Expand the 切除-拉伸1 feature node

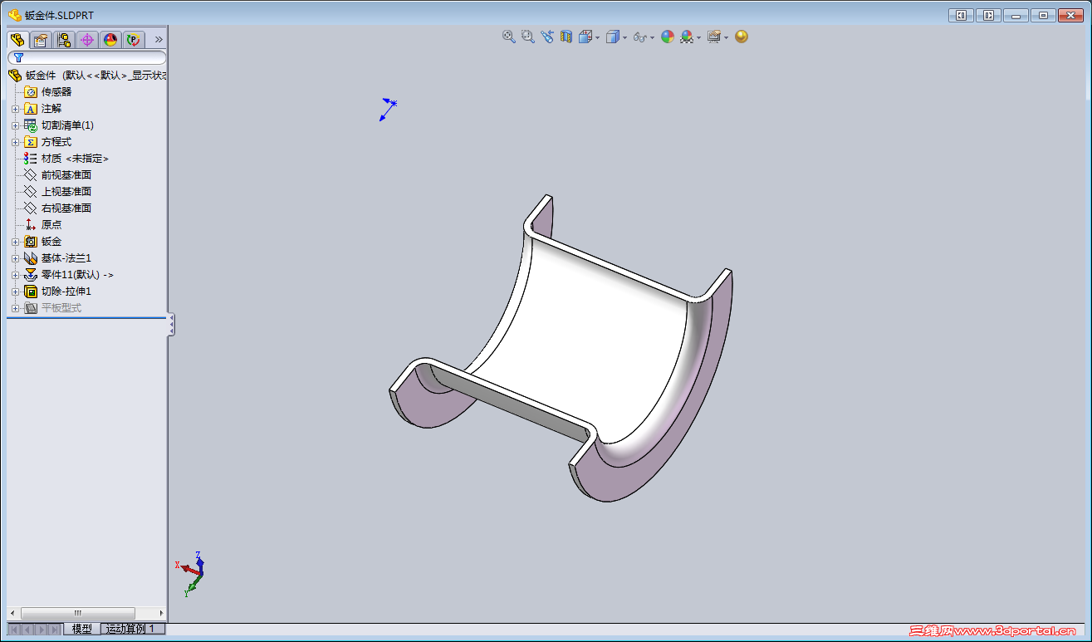15,292
